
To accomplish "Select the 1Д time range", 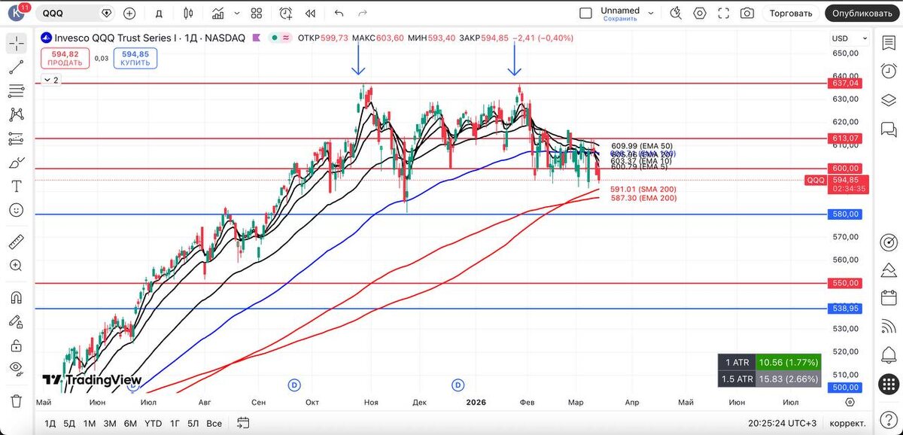I will (x=50, y=423).
